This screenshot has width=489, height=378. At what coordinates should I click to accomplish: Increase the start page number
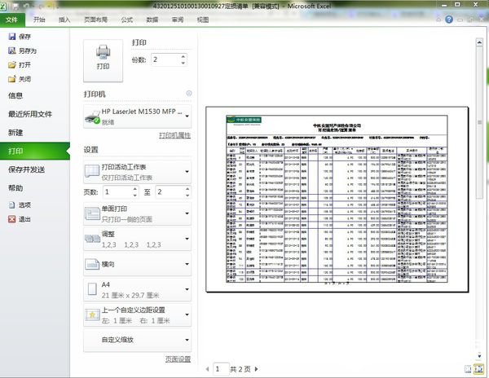coord(135,189)
